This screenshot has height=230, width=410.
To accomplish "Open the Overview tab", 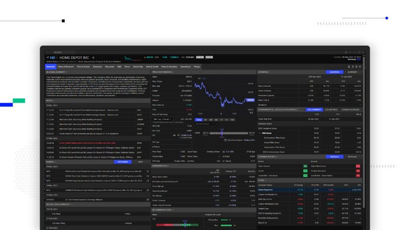I will [51, 67].
